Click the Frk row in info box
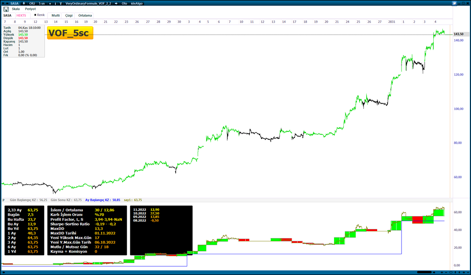Screen dimensions: 471x275 20,55
